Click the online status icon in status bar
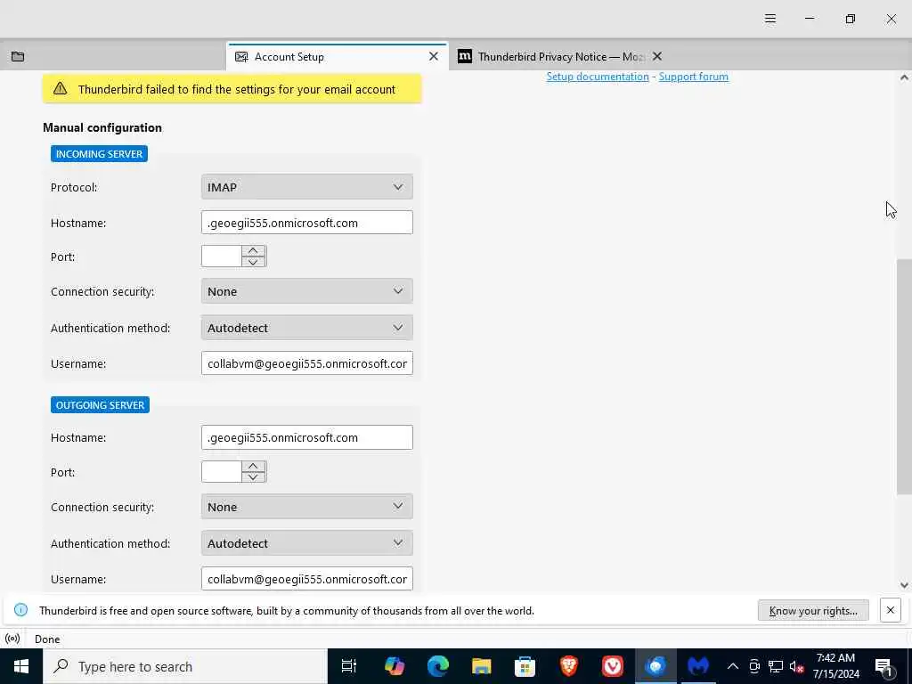This screenshot has height=684, width=912. pyautogui.click(x=12, y=639)
